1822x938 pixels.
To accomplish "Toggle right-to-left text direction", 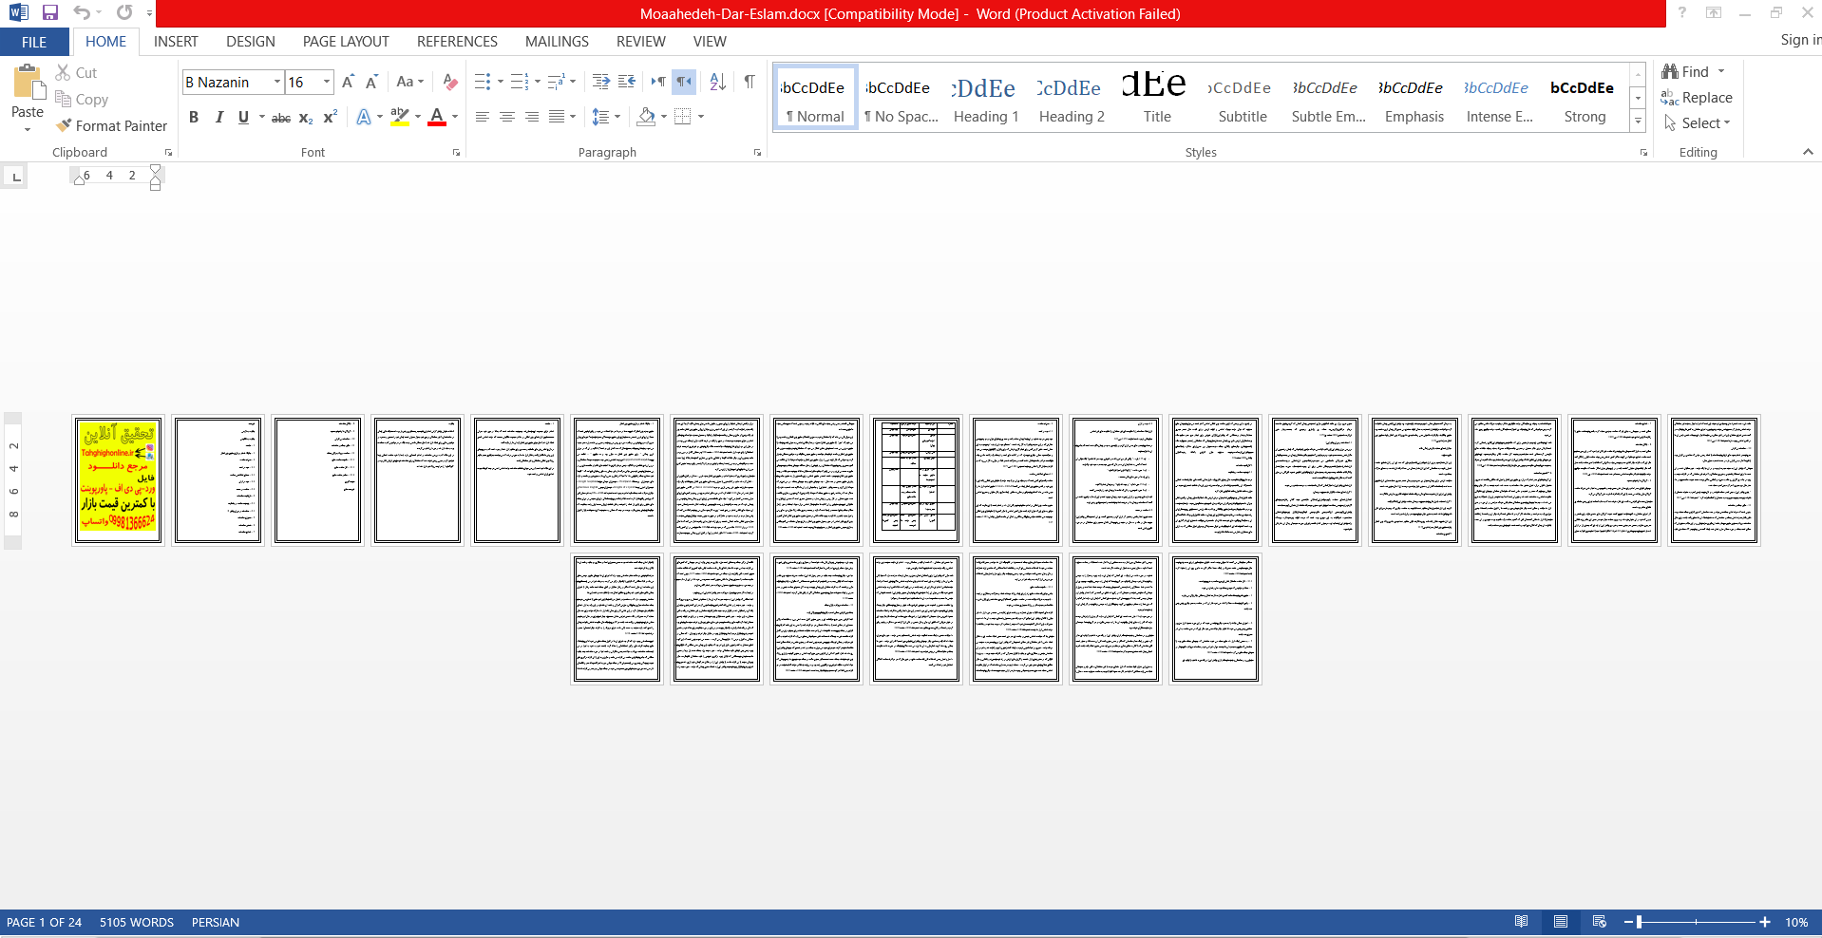I will (684, 82).
